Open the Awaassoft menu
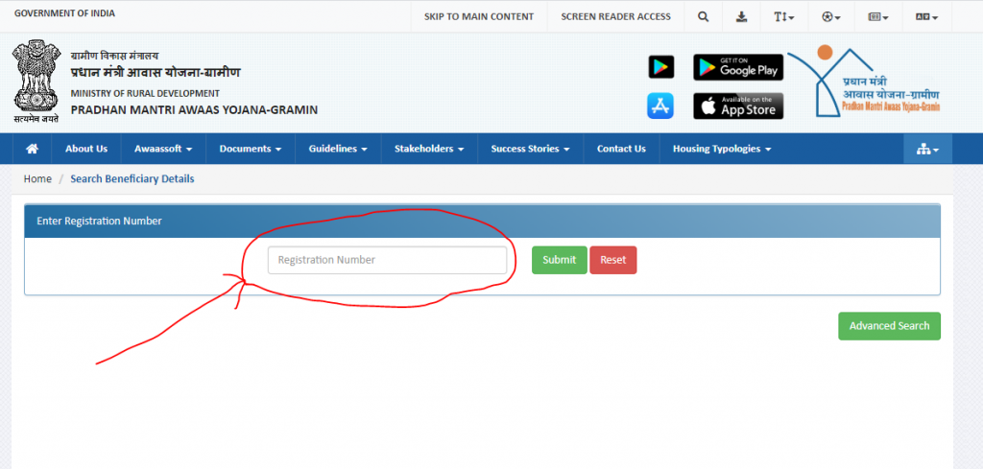The image size is (983, 469). [x=163, y=149]
